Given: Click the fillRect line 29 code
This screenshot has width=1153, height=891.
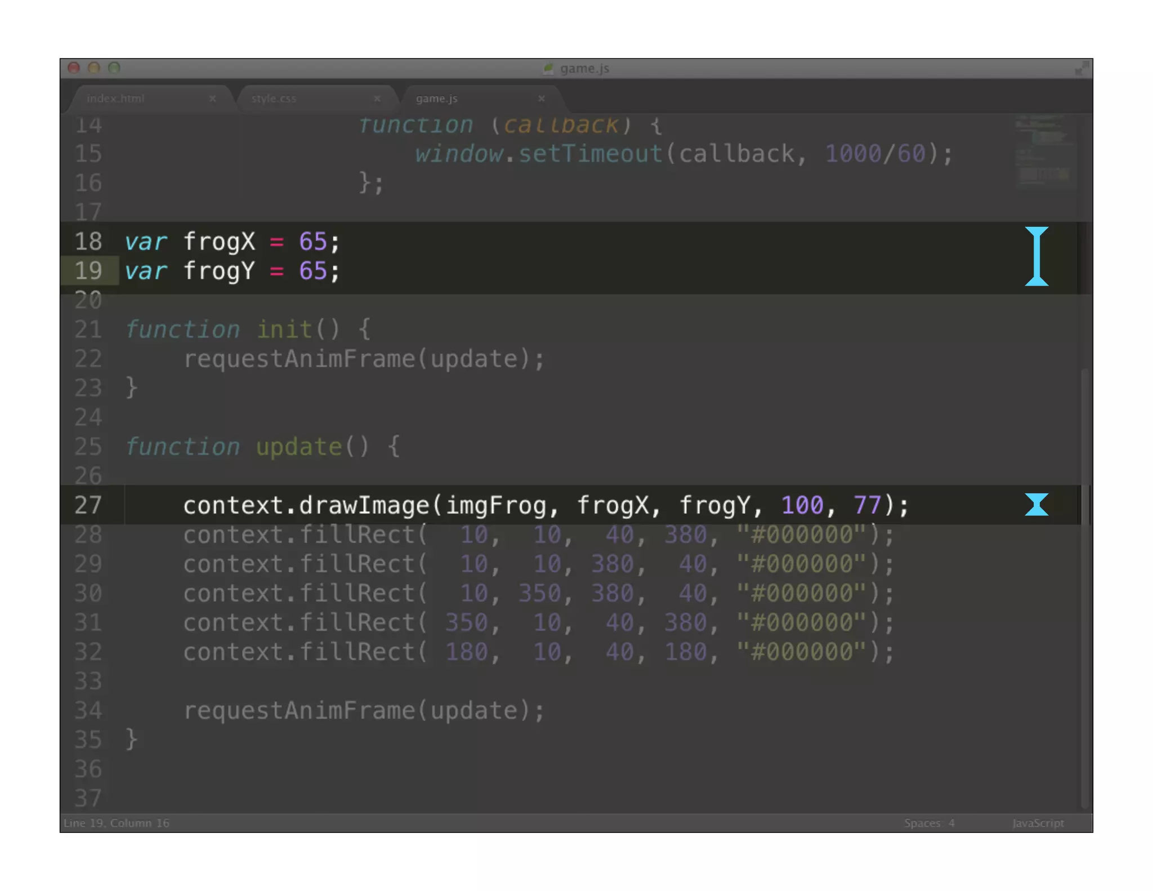Looking at the screenshot, I should pyautogui.click(x=539, y=564).
